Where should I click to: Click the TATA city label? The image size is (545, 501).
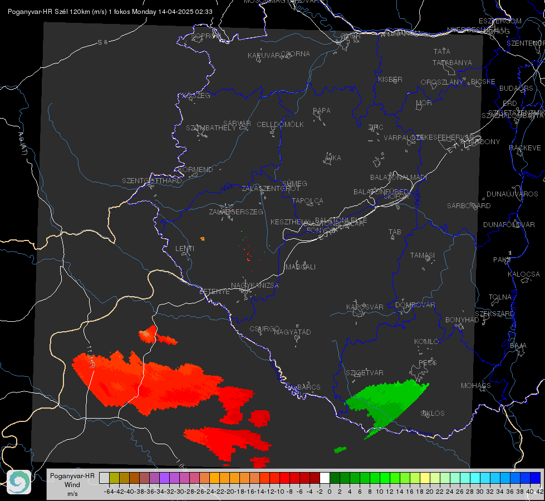(442, 51)
